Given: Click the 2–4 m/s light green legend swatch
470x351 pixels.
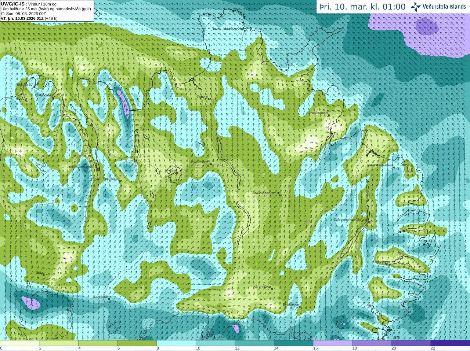Looking at the screenshot, I should click(x=59, y=343).
